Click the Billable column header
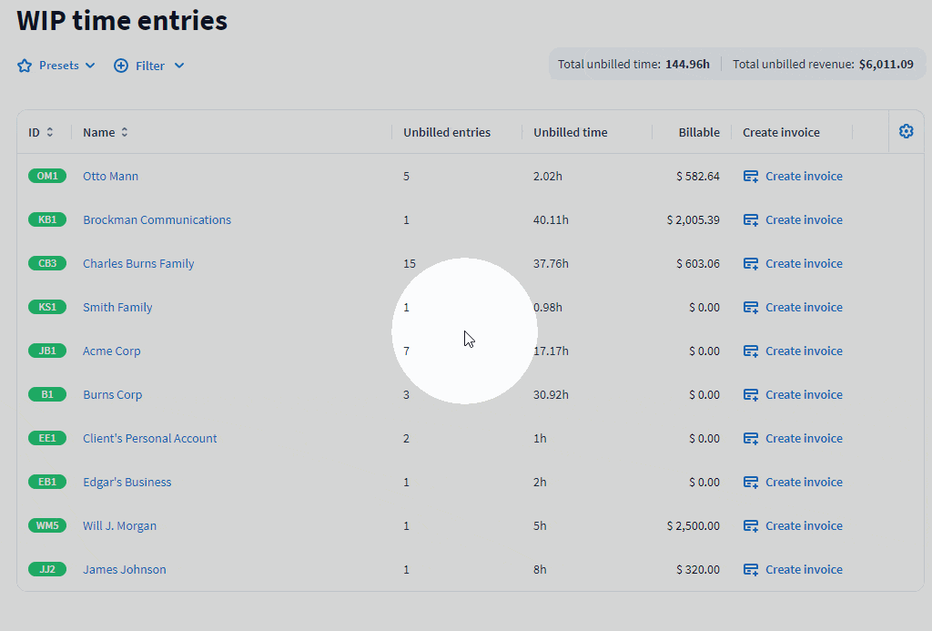Screen dimensions: 932x631 tap(699, 132)
